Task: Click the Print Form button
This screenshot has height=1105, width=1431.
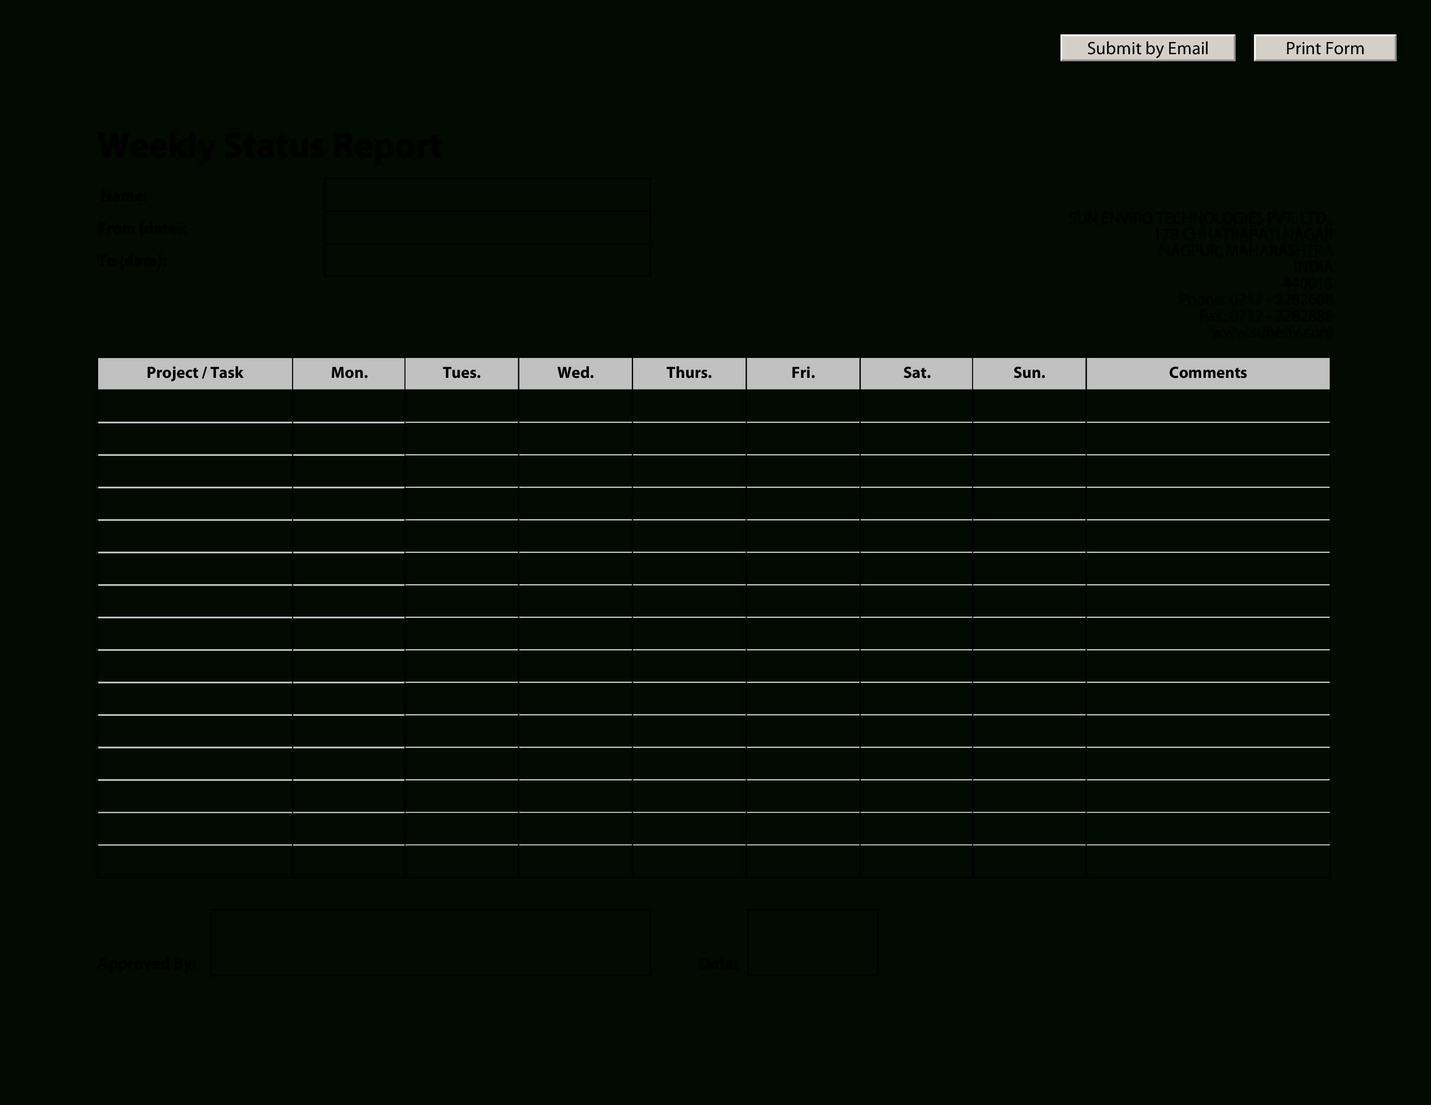Action: pos(1325,48)
